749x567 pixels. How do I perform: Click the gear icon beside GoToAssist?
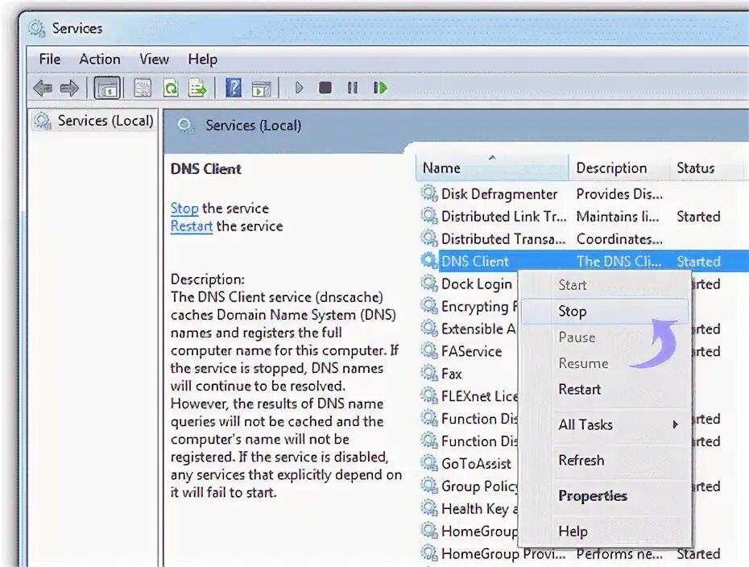(429, 463)
